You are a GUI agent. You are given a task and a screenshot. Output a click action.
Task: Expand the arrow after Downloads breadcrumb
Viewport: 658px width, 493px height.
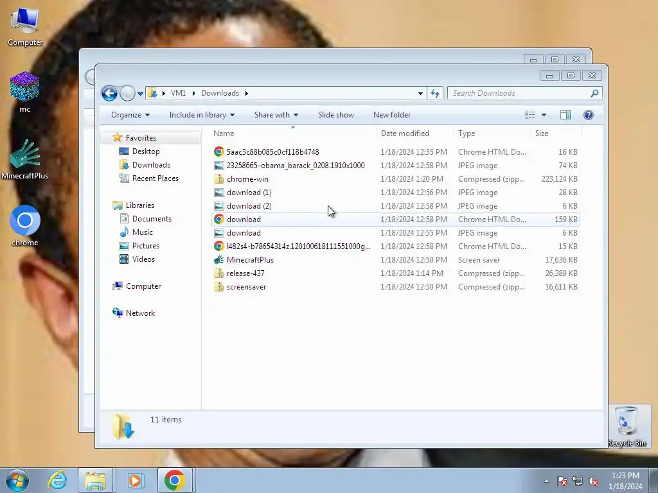pyautogui.click(x=246, y=93)
